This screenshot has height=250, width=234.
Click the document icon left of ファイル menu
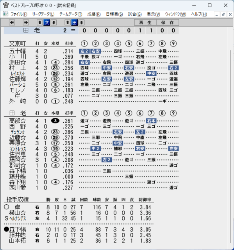5,14
